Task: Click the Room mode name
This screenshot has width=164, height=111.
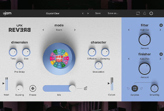Action: point(59,30)
